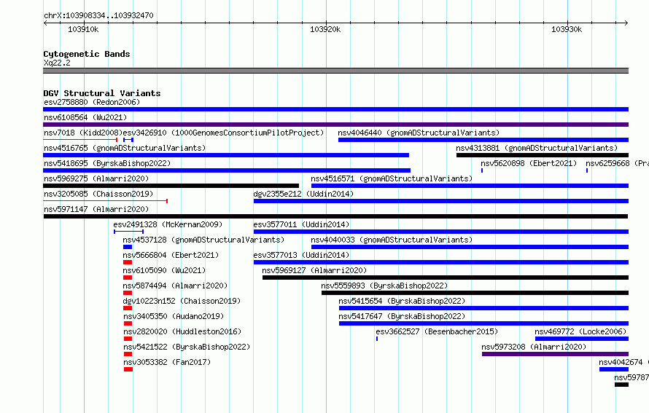
Task: Click nsv5973208 (Almarri2020) label
Action: (534, 347)
